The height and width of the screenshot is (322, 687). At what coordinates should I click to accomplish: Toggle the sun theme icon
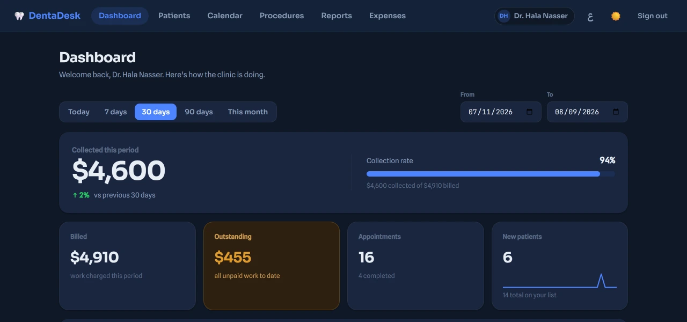616,16
